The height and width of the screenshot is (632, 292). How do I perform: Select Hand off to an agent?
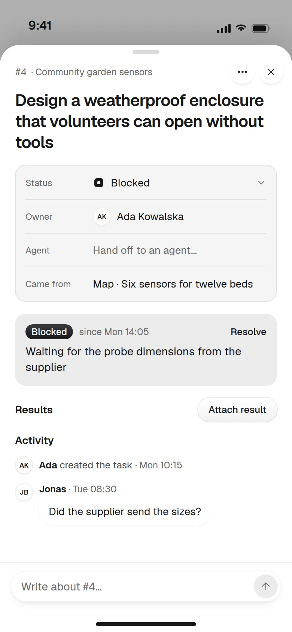point(146,250)
